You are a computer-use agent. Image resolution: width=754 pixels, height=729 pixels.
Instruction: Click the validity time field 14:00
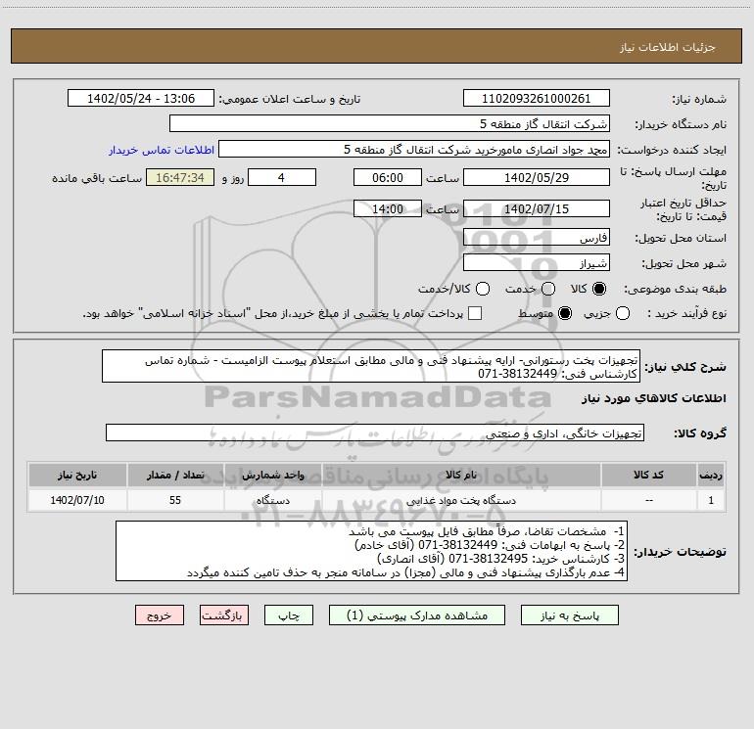[x=388, y=208]
